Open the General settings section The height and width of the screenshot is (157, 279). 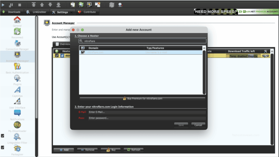point(17,22)
